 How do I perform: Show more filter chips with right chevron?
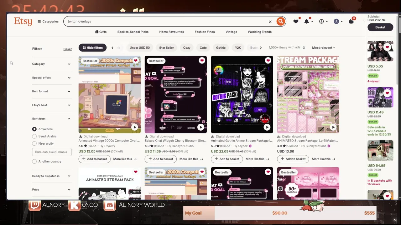pyautogui.click(x=261, y=47)
